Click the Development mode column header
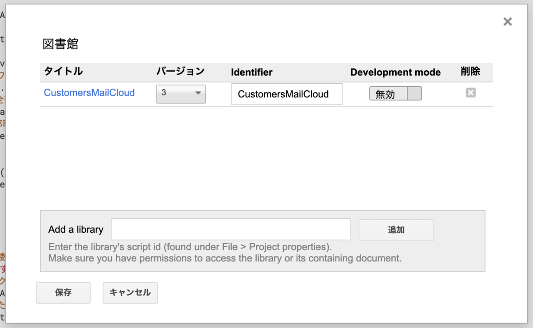The image size is (533, 328). [x=395, y=72]
